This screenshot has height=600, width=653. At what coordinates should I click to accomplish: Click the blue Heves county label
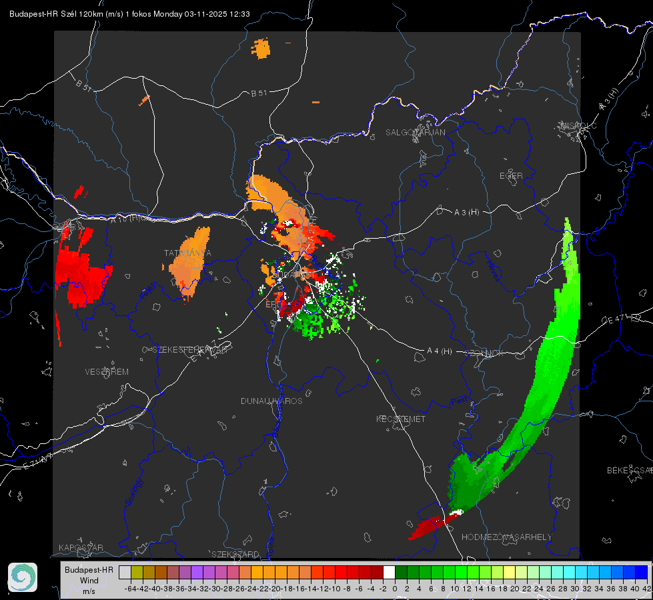(x=493, y=271)
